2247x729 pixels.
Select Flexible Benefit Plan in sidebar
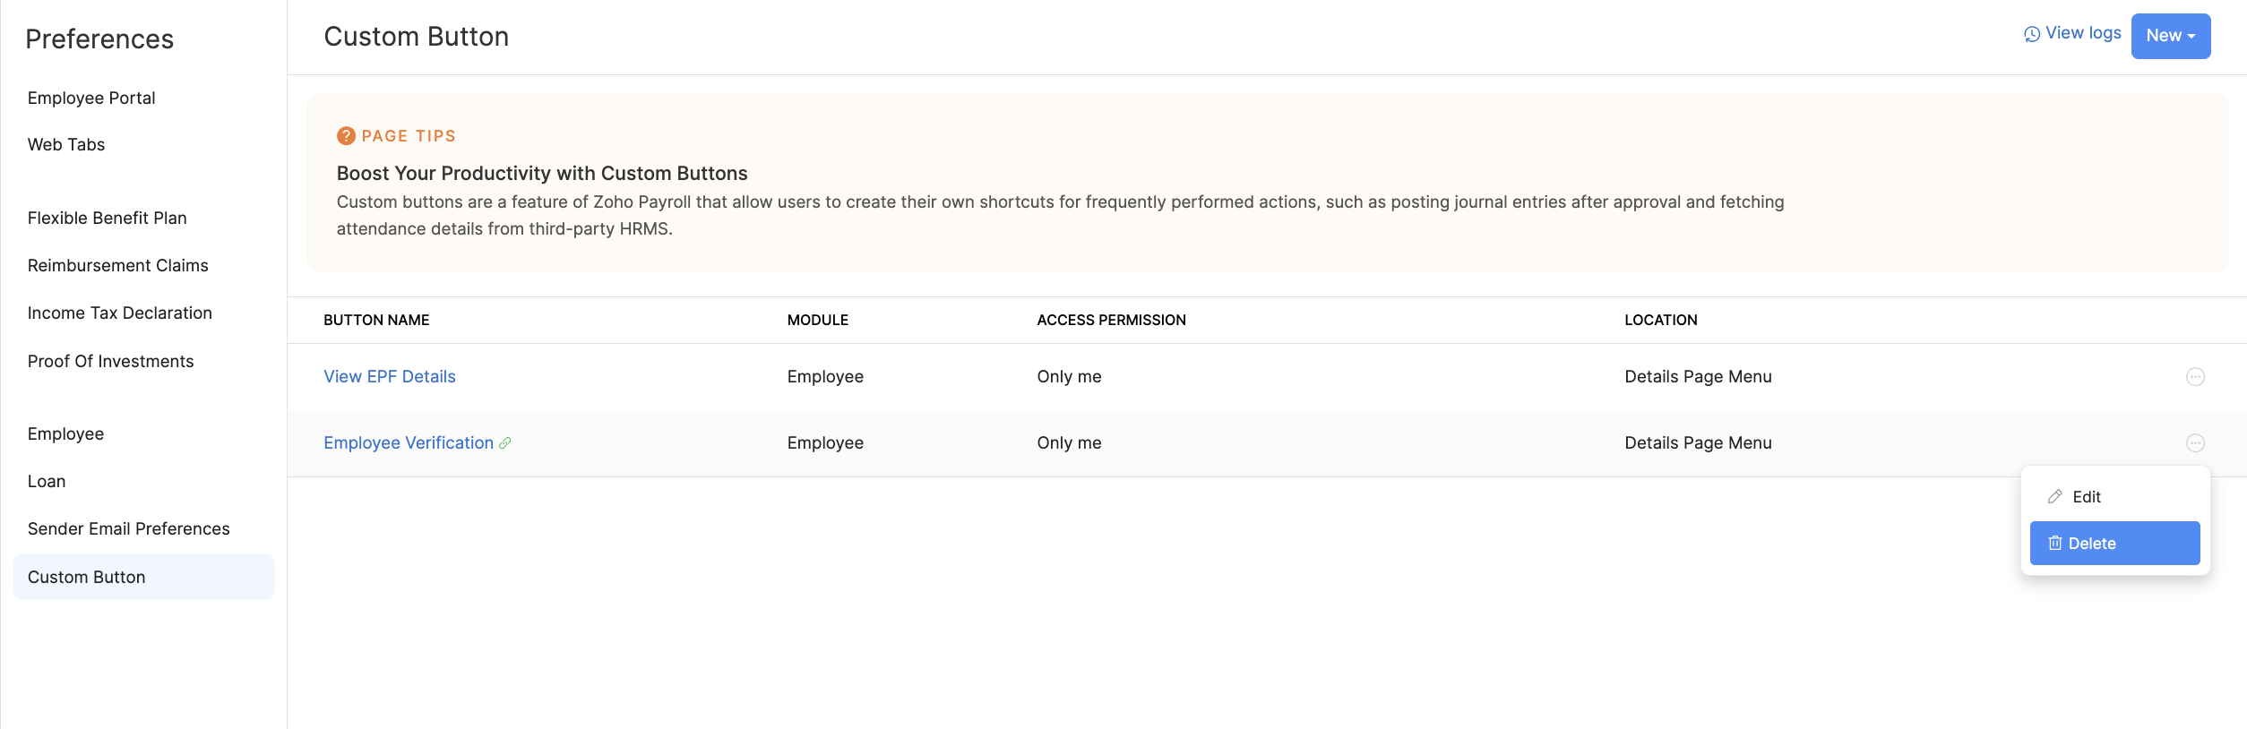coord(108,219)
